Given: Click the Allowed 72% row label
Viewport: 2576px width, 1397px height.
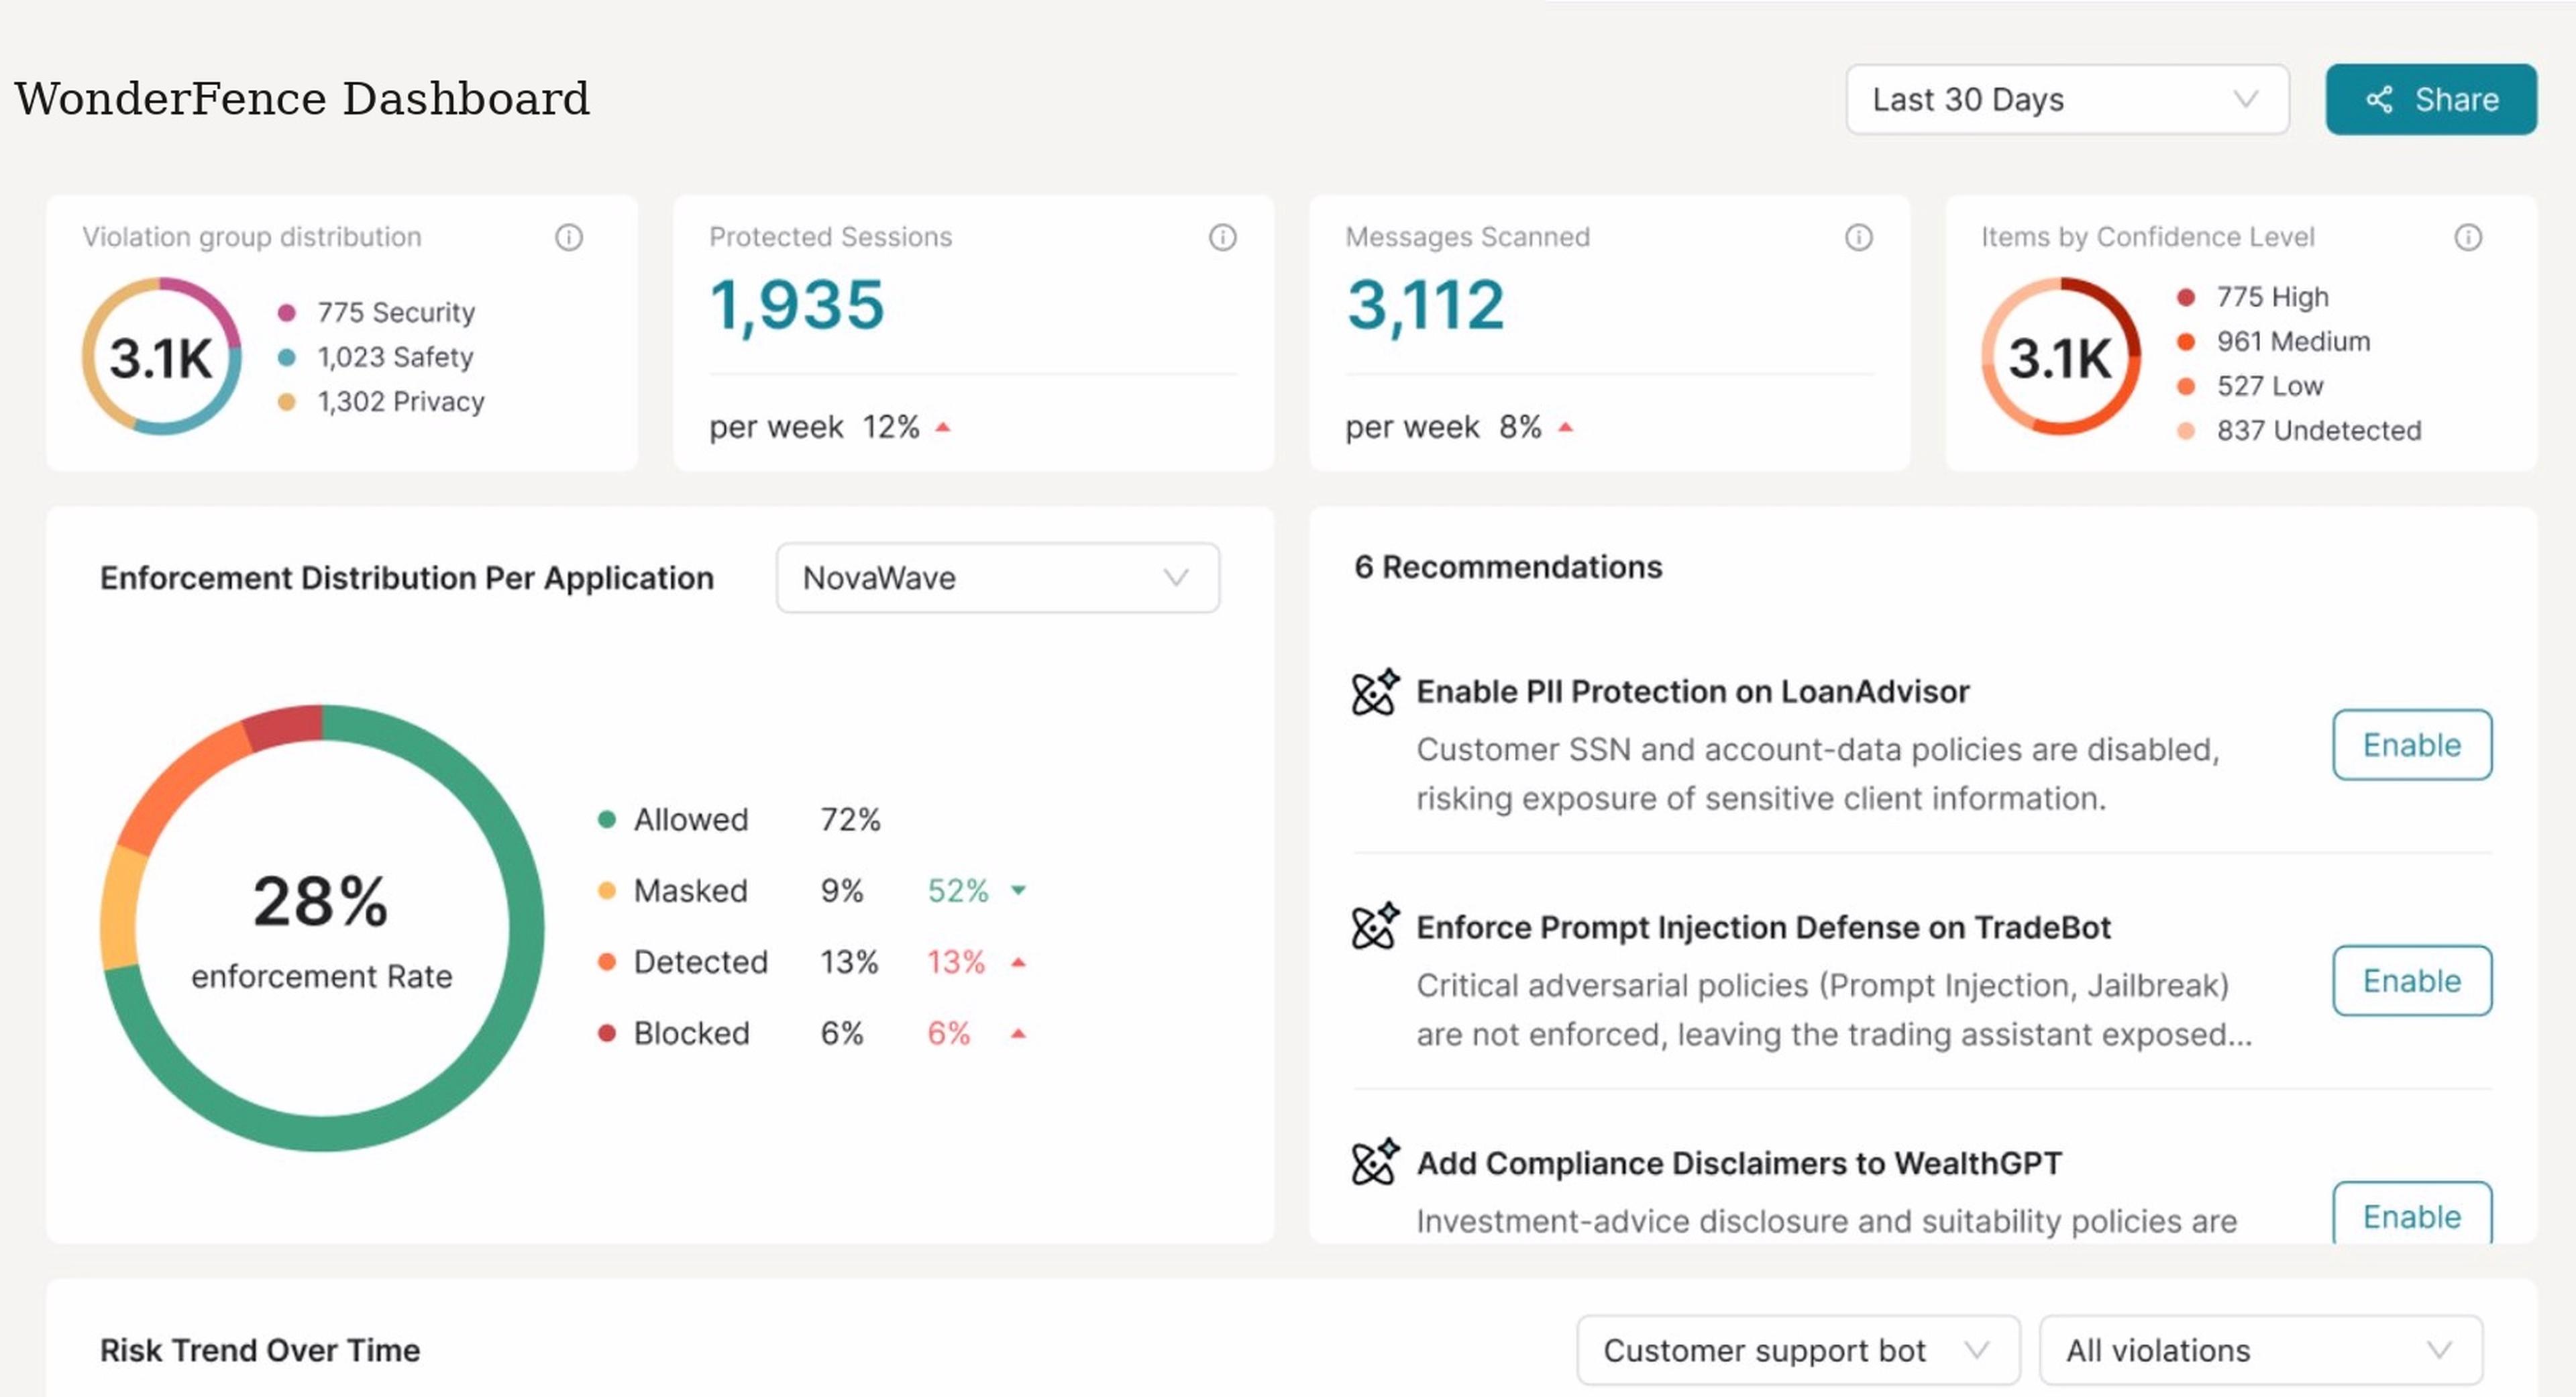Looking at the screenshot, I should point(691,820).
